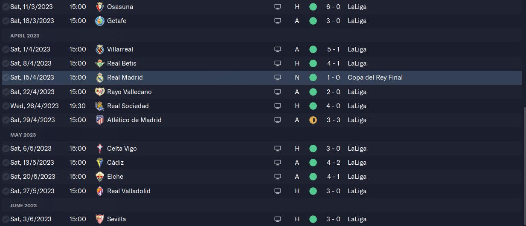The height and width of the screenshot is (226, 526).
Task: Open the Rayo Vallecano team link
Action: [x=129, y=92]
